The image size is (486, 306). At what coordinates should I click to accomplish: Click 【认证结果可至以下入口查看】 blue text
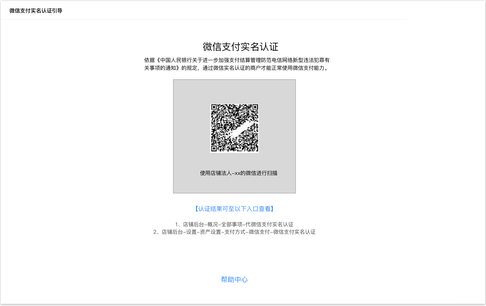(x=234, y=209)
